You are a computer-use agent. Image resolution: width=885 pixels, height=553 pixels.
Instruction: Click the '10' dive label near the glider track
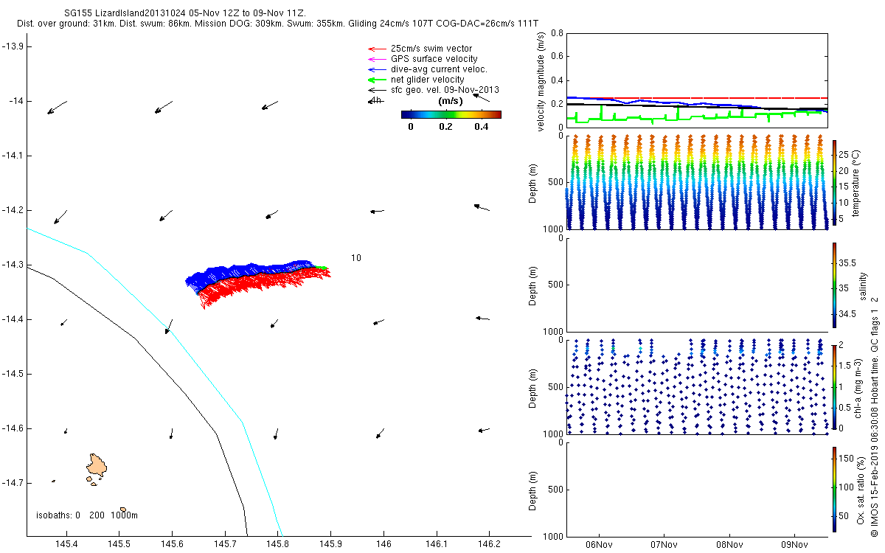coord(356,258)
